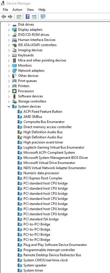Select PCI standard ISA bridge
Image resolution: width=110 pixels, height=273 pixels.
coord(41,219)
